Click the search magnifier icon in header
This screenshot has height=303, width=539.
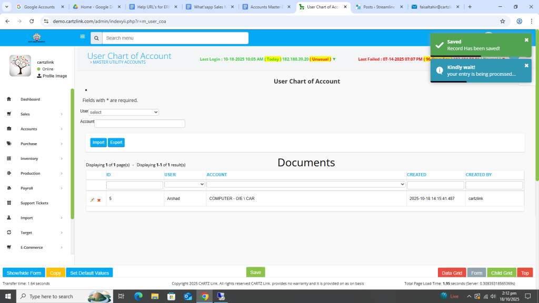tap(96, 38)
